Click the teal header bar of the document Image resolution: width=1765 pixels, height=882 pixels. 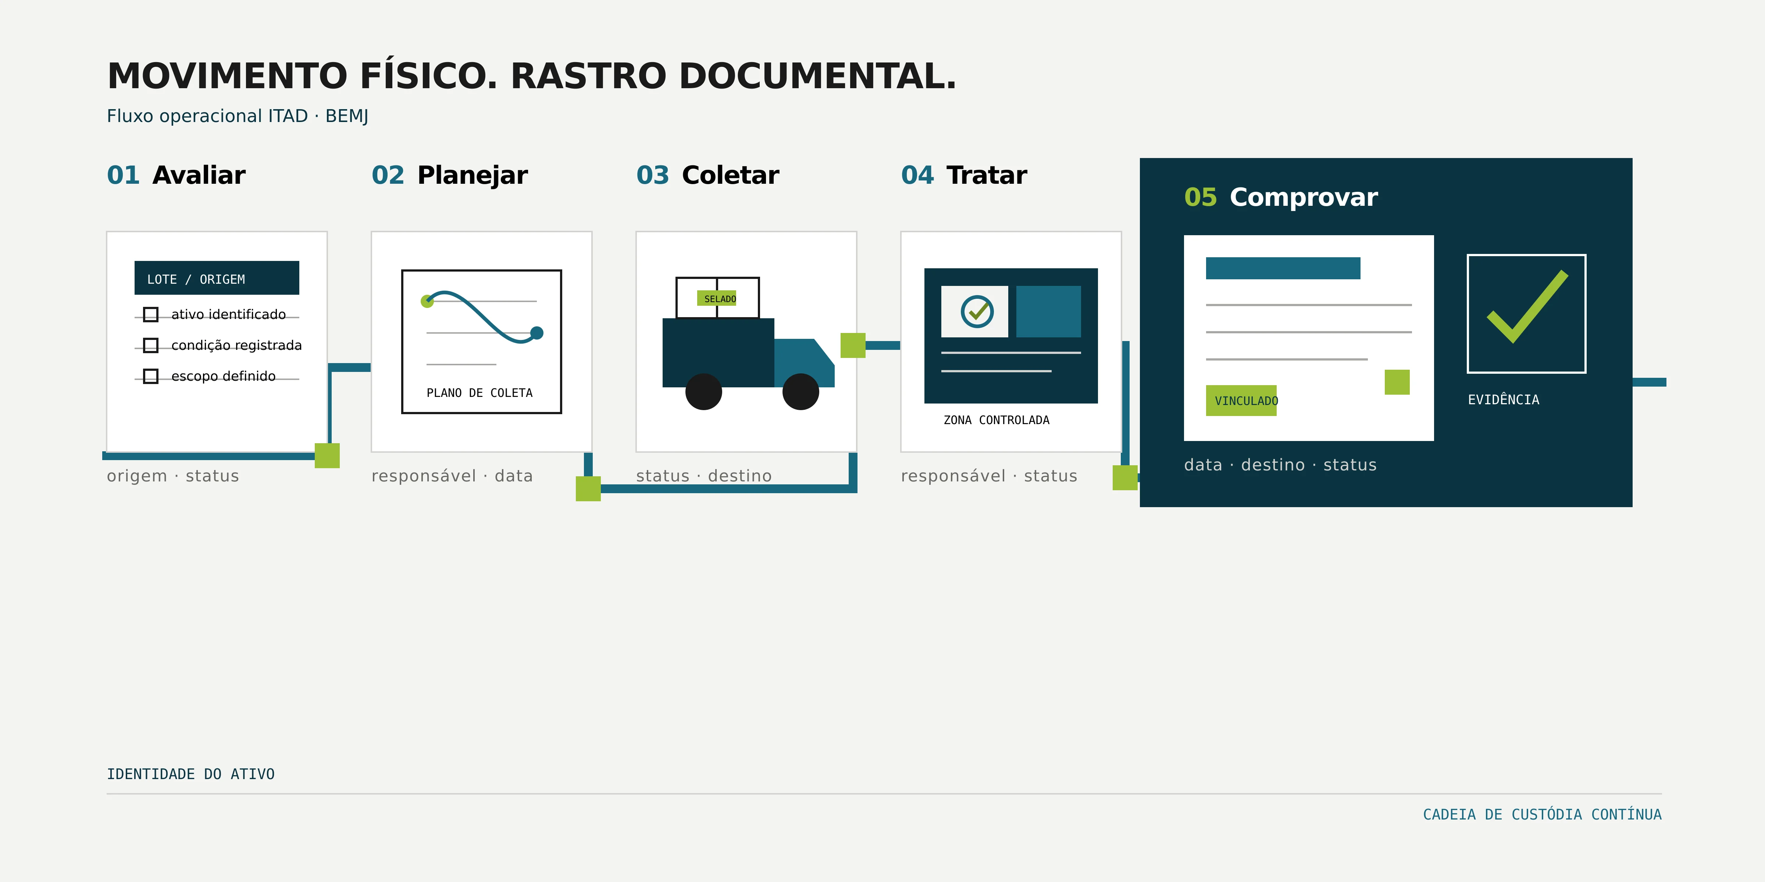tap(1283, 268)
